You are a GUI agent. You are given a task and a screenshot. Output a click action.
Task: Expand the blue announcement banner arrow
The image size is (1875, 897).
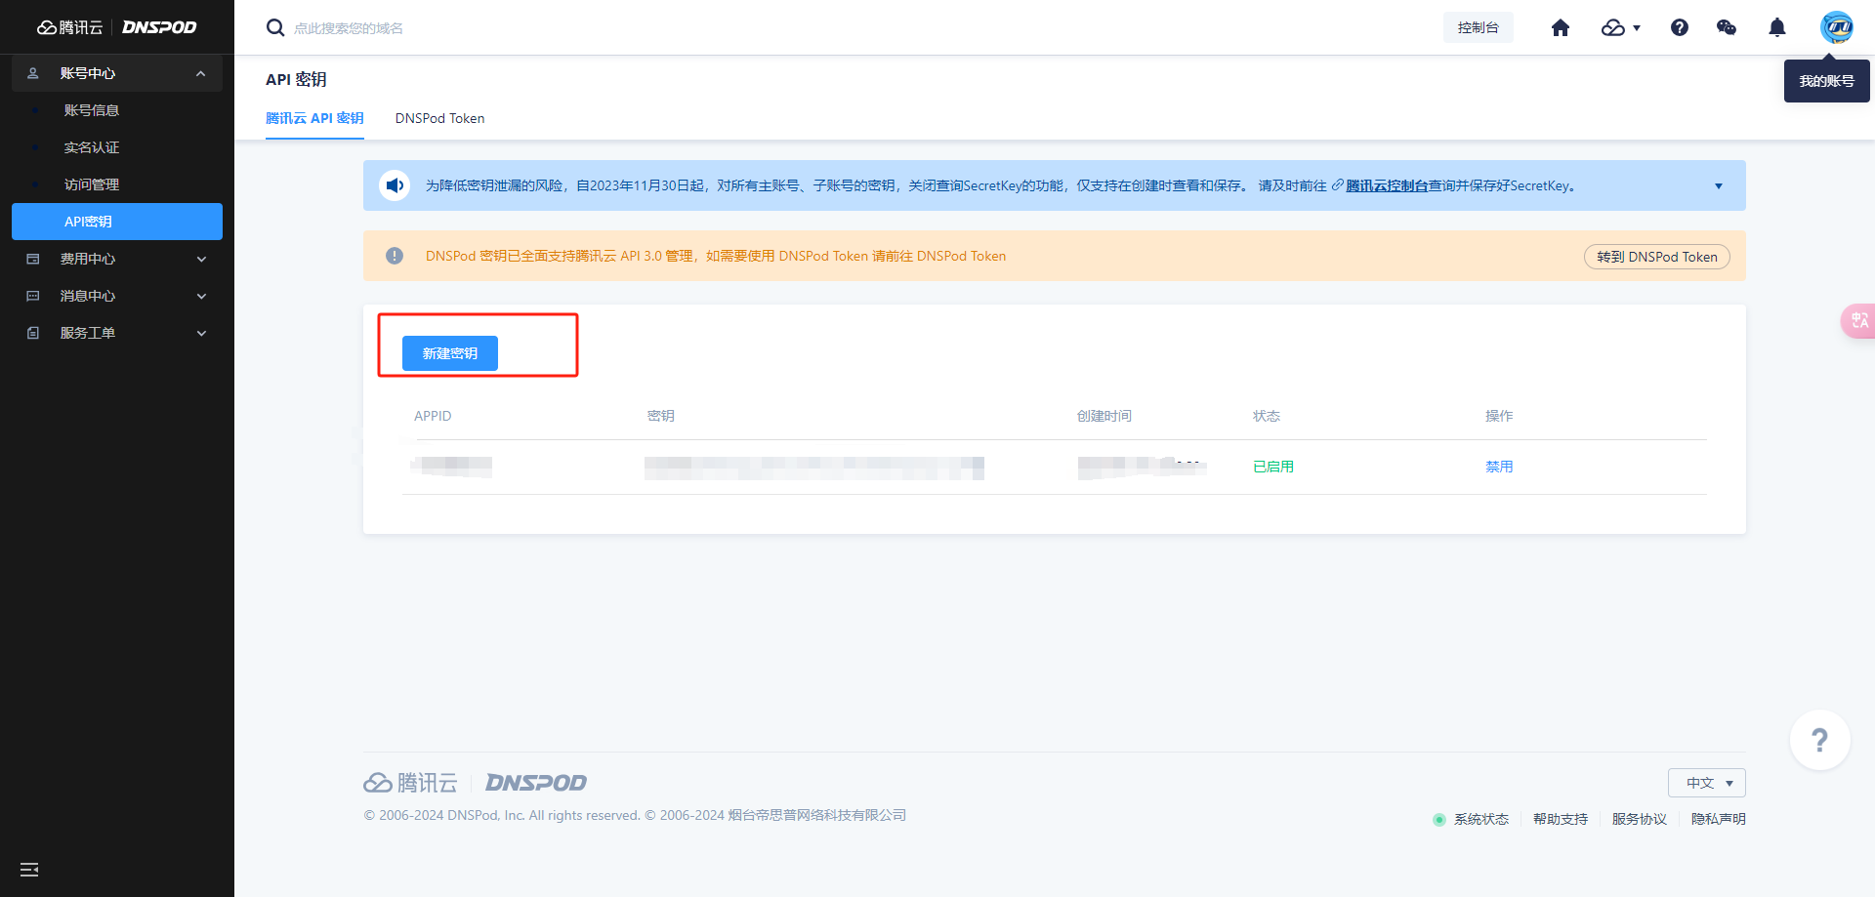pos(1718,186)
